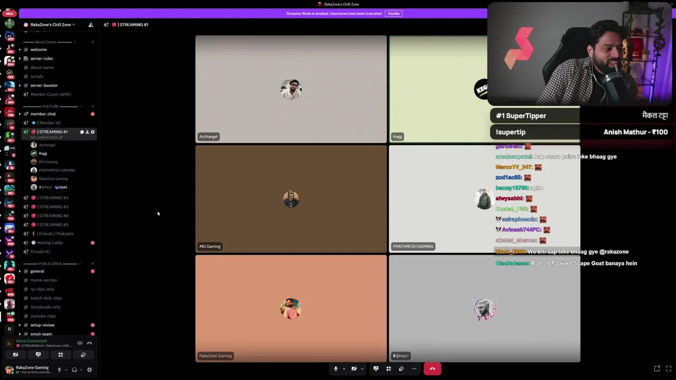Share your screen from call control bar

click(376, 369)
